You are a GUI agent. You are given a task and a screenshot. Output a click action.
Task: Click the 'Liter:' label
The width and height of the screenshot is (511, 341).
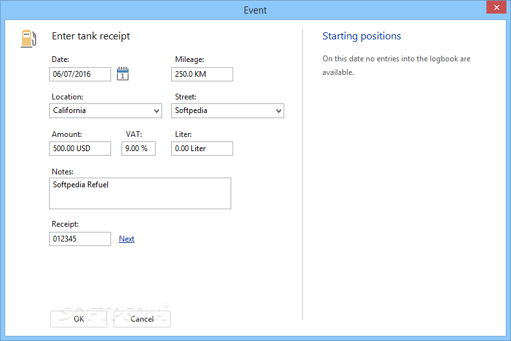183,134
